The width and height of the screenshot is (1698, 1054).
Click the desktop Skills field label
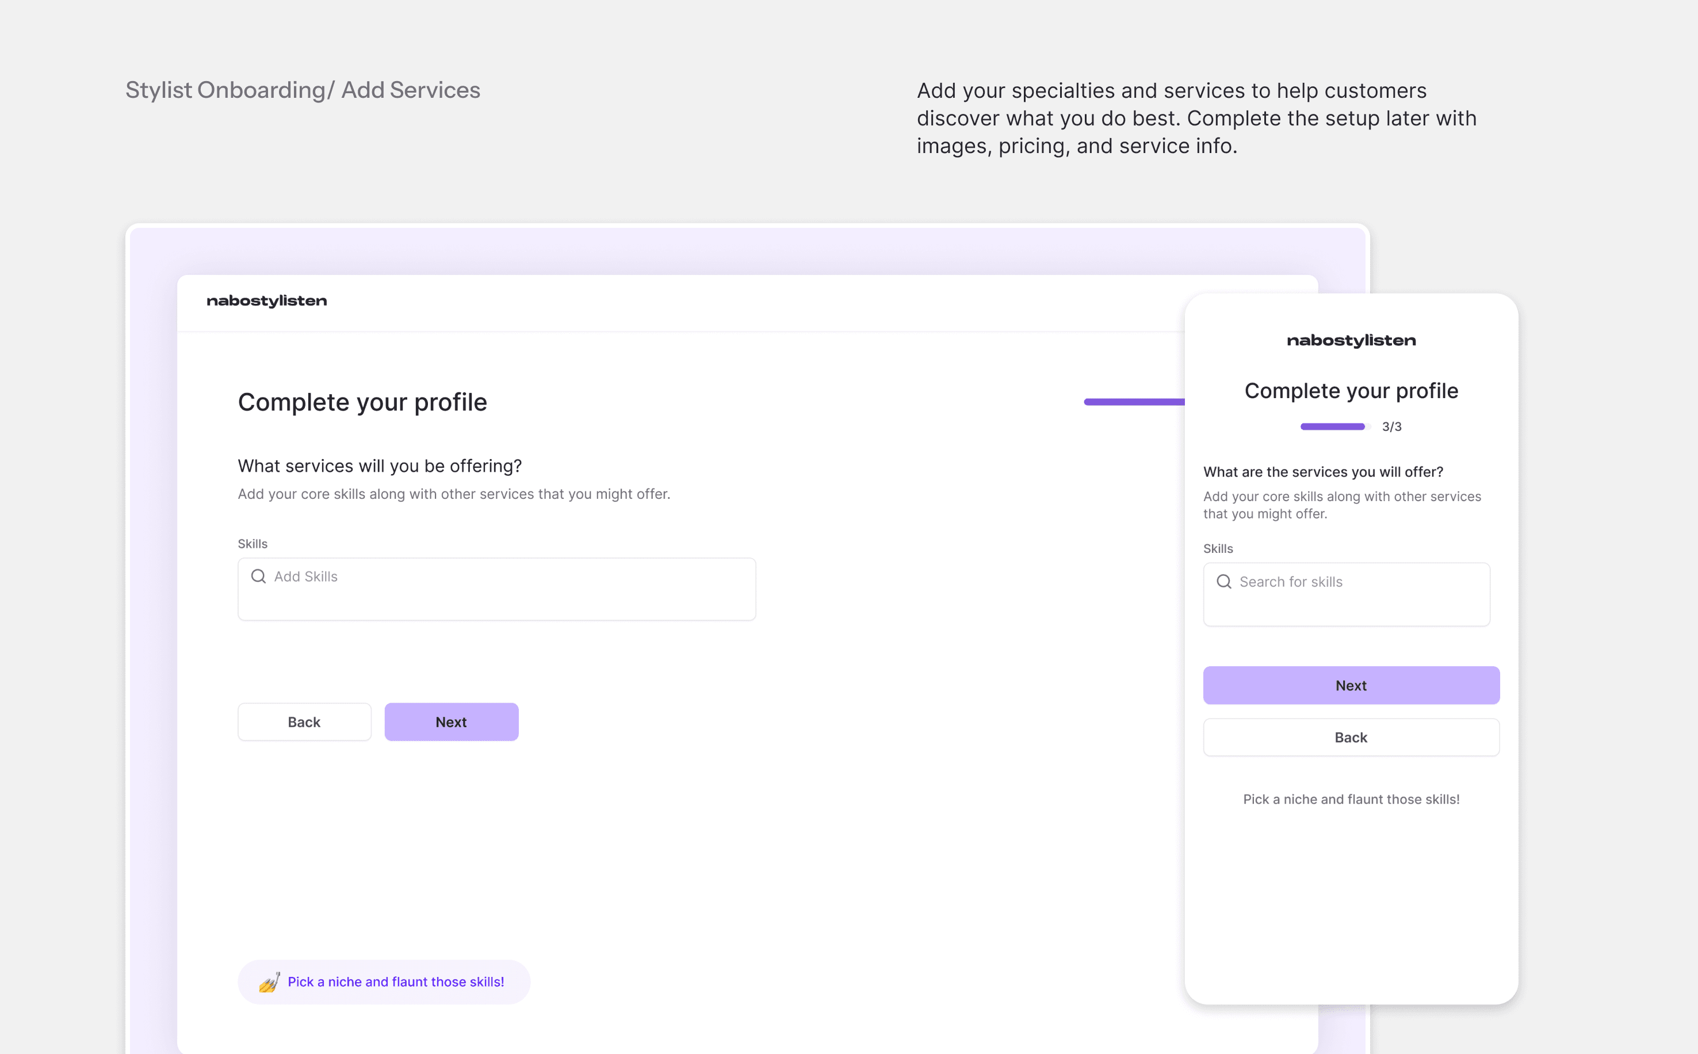coord(252,544)
